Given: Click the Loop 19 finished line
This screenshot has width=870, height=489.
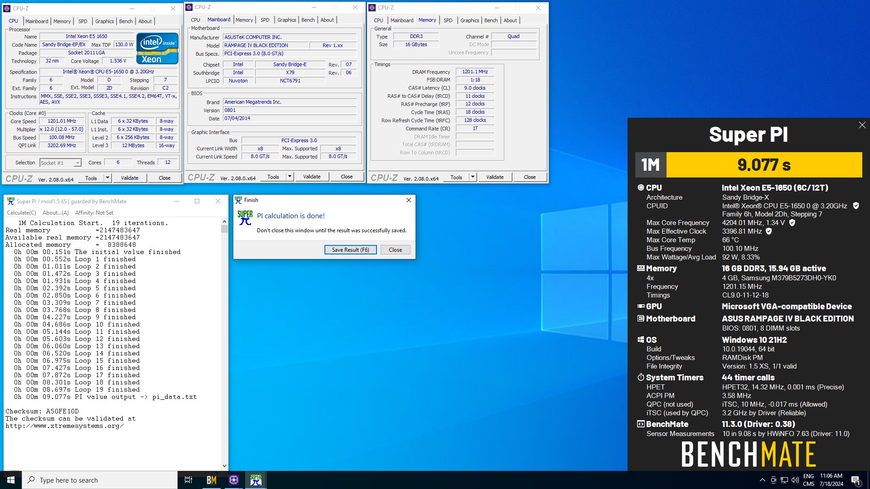Looking at the screenshot, I should (x=77, y=390).
